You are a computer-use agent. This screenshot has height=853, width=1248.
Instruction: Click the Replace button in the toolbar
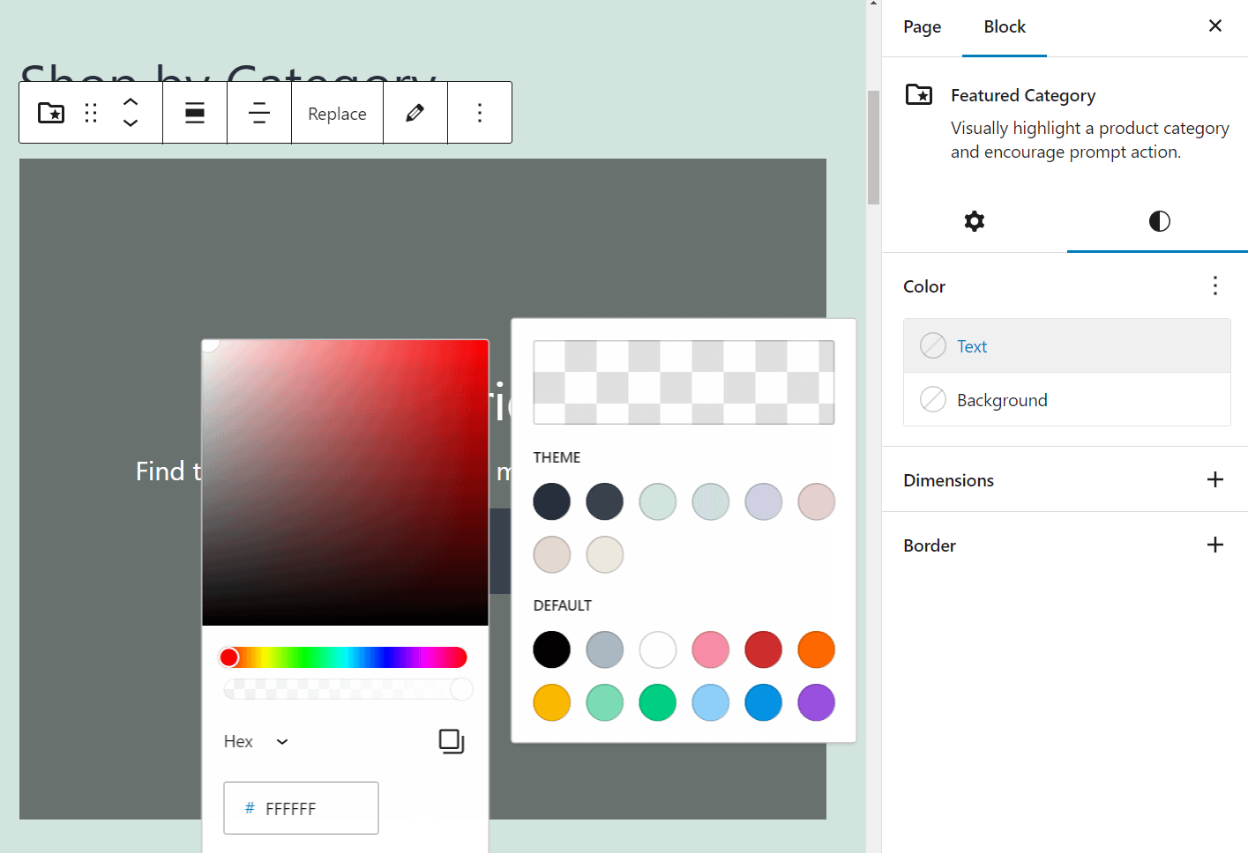coord(337,113)
